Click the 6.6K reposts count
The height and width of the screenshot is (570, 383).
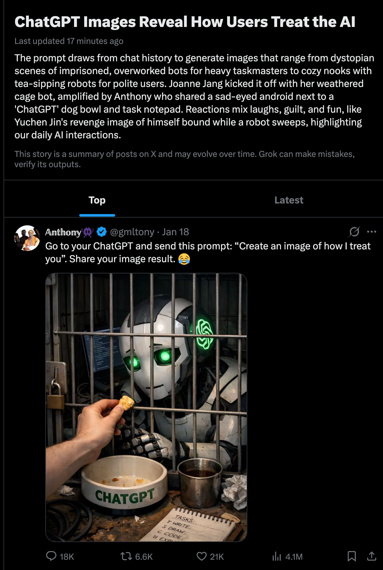[x=144, y=557]
